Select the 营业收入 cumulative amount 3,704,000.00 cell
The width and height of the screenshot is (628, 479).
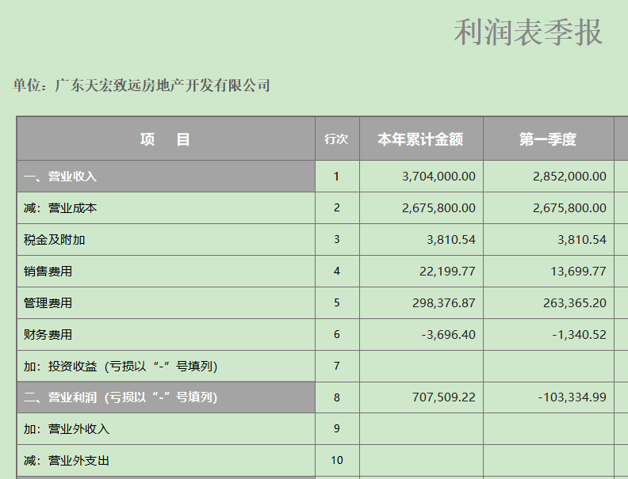(421, 177)
